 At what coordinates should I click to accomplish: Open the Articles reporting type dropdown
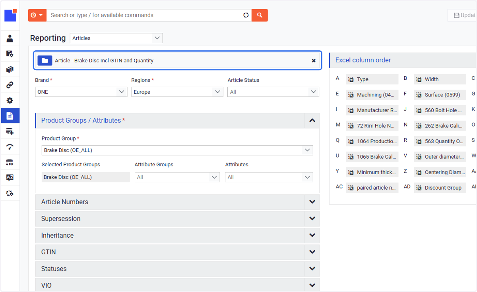point(116,38)
